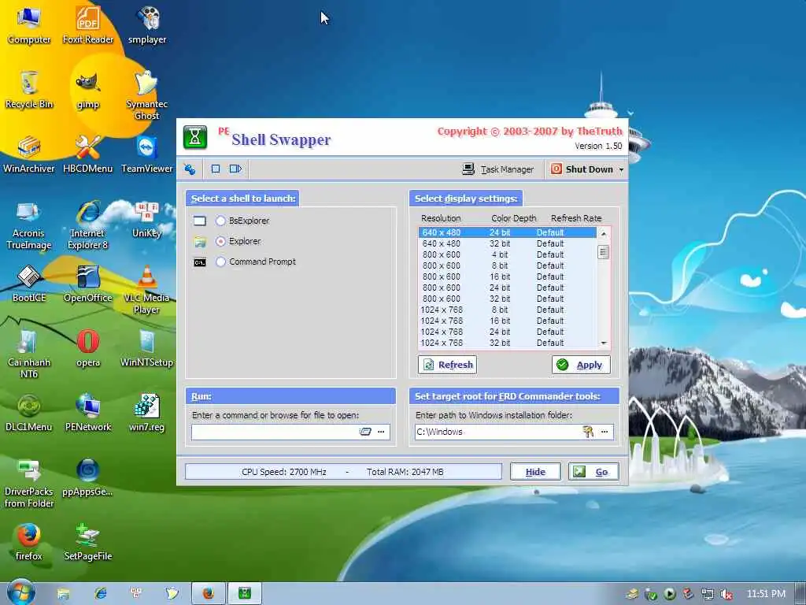This screenshot has height=605, width=806.
Task: Browse for Windows folder ellipsis button
Action: point(605,432)
